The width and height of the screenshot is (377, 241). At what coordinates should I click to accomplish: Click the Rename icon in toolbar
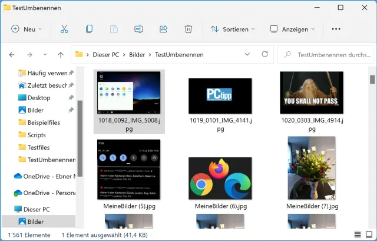138,29
